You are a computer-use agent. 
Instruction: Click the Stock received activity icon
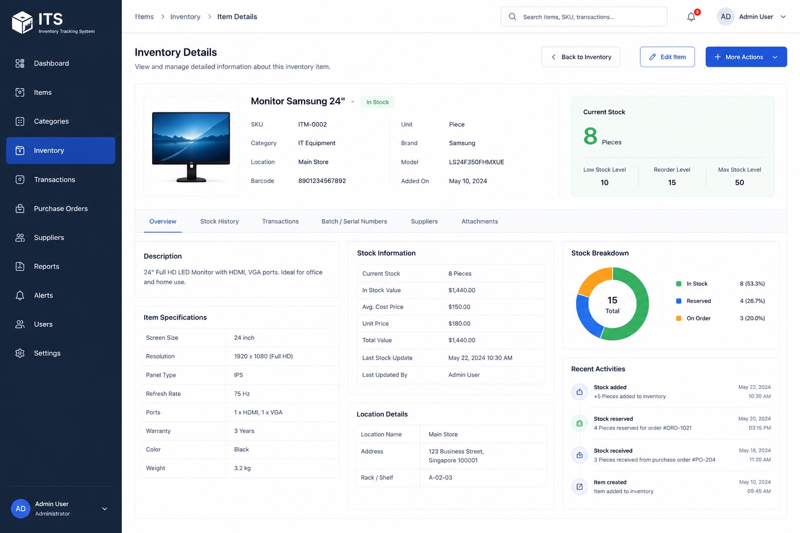tap(580, 455)
